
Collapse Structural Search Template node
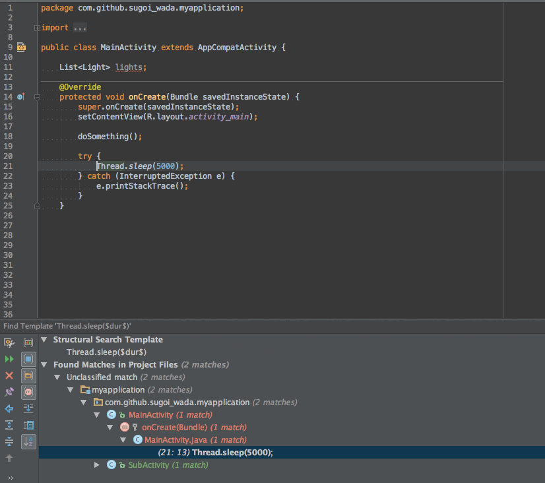44,340
